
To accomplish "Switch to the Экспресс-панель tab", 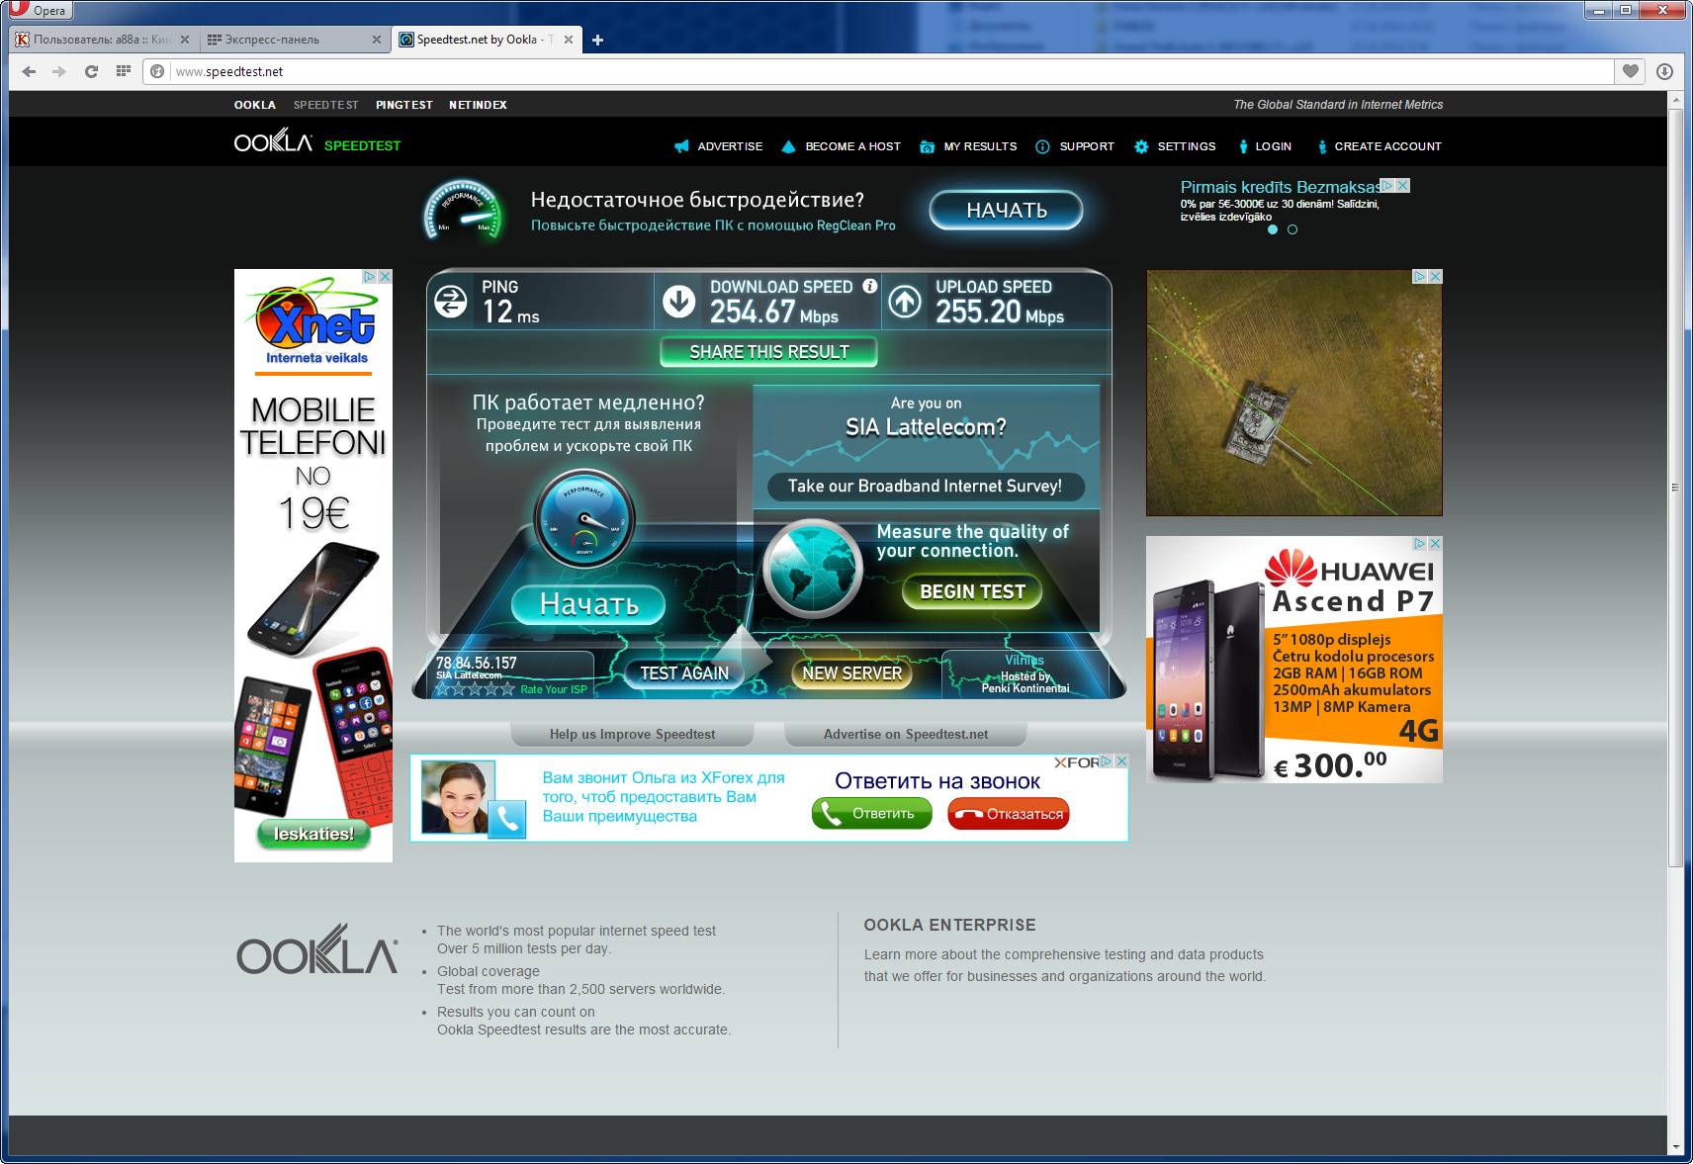I will (294, 40).
